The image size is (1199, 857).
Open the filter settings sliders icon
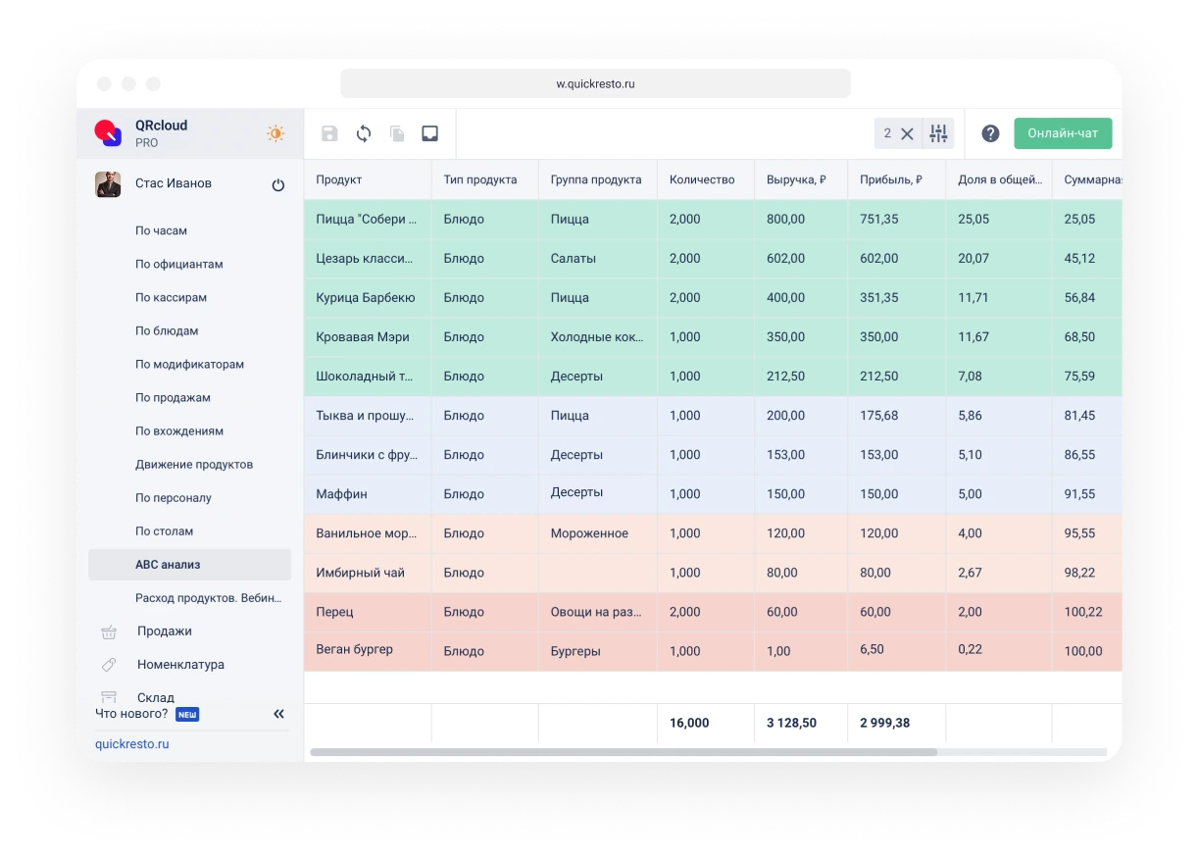(x=938, y=134)
